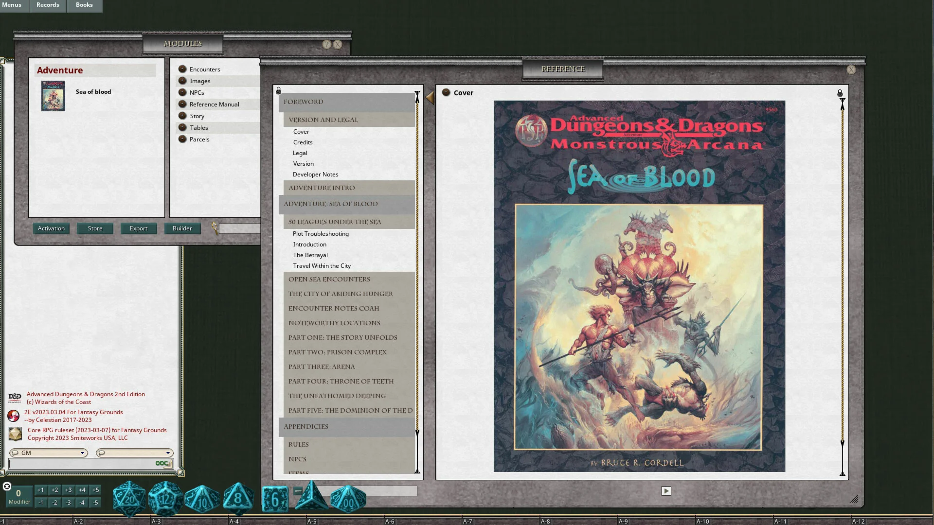The width and height of the screenshot is (934, 525).
Task: Open the Developer Notes page link
Action: pyautogui.click(x=315, y=175)
